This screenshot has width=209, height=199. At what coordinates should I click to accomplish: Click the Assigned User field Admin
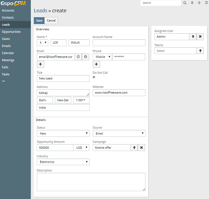point(172,37)
